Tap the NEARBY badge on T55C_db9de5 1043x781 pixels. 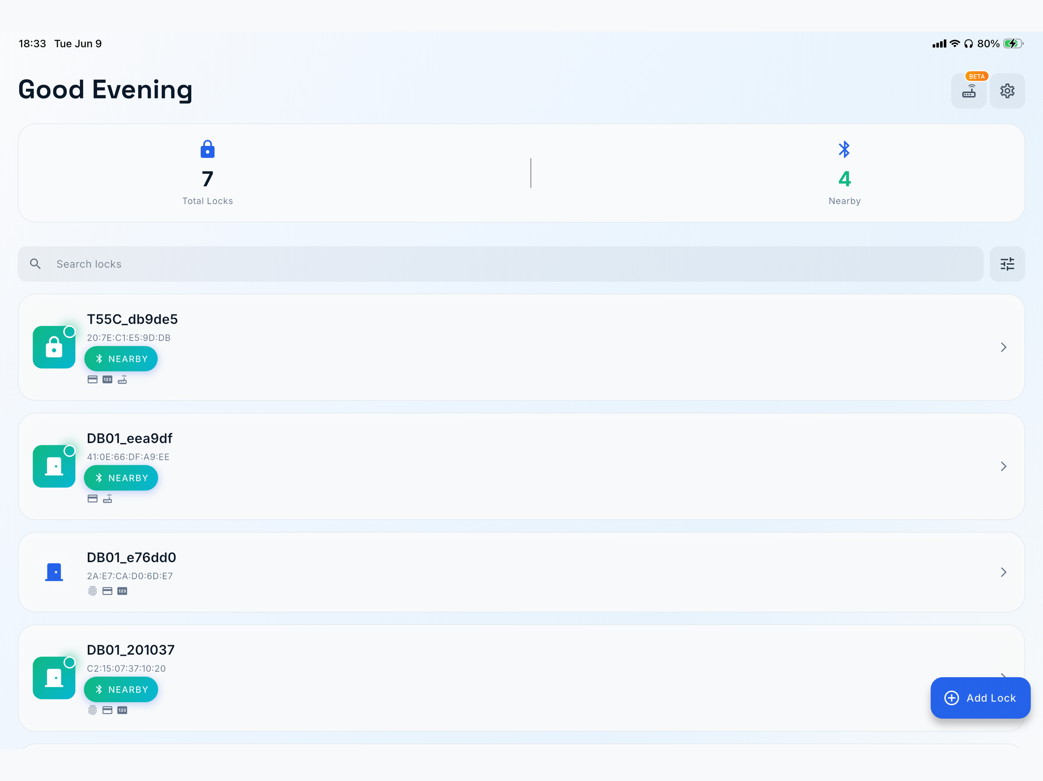[121, 359]
